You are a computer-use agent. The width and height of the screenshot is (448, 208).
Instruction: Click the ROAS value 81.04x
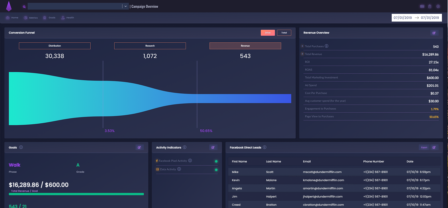click(434, 70)
